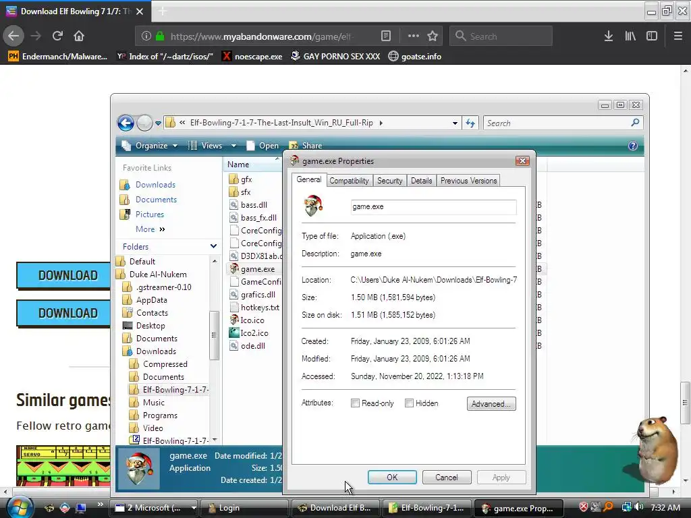Click red shield security tray icon
The width and height of the screenshot is (691, 518).
(584, 507)
